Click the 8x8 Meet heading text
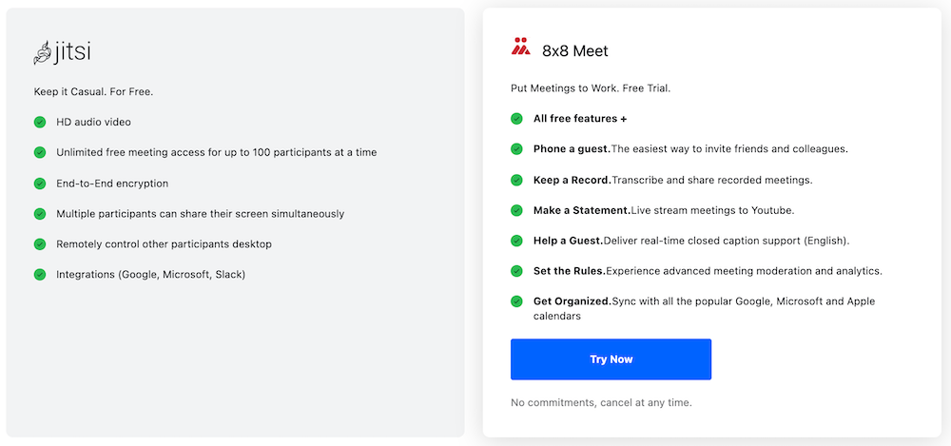Viewport: 951px width, 446px height. pos(575,51)
